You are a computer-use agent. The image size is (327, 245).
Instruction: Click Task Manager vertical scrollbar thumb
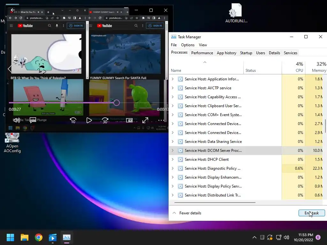325,126
